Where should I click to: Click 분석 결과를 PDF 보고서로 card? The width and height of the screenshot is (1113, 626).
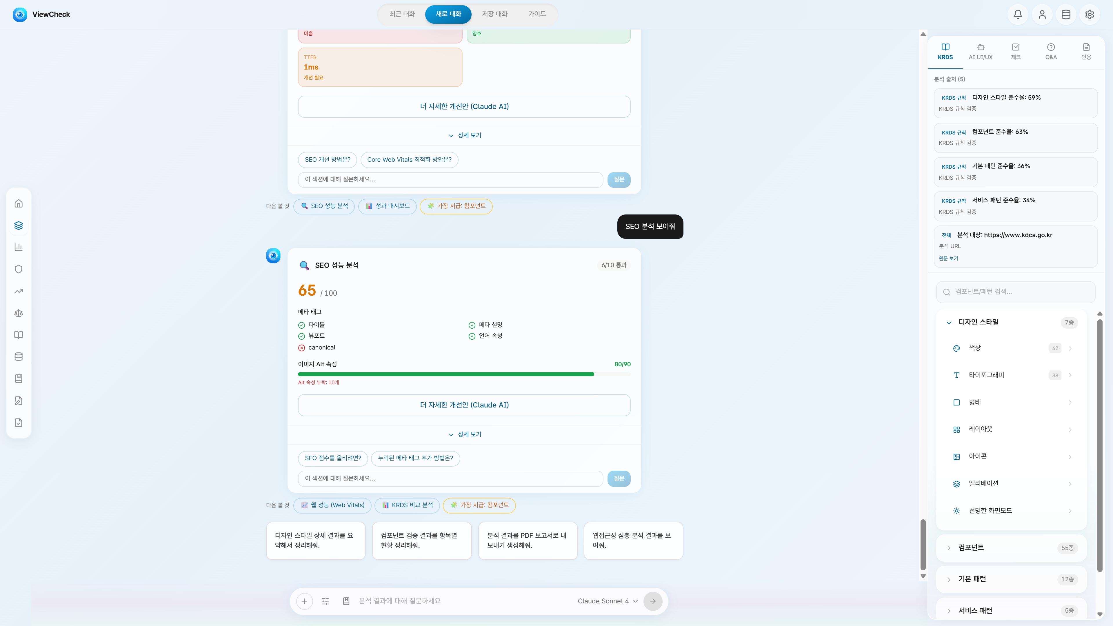528,541
